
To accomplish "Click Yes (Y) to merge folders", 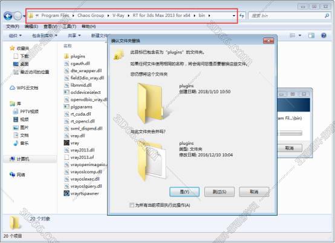I will click(184, 191).
